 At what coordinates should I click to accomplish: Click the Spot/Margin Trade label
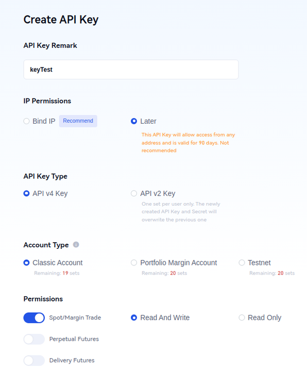coord(75,317)
